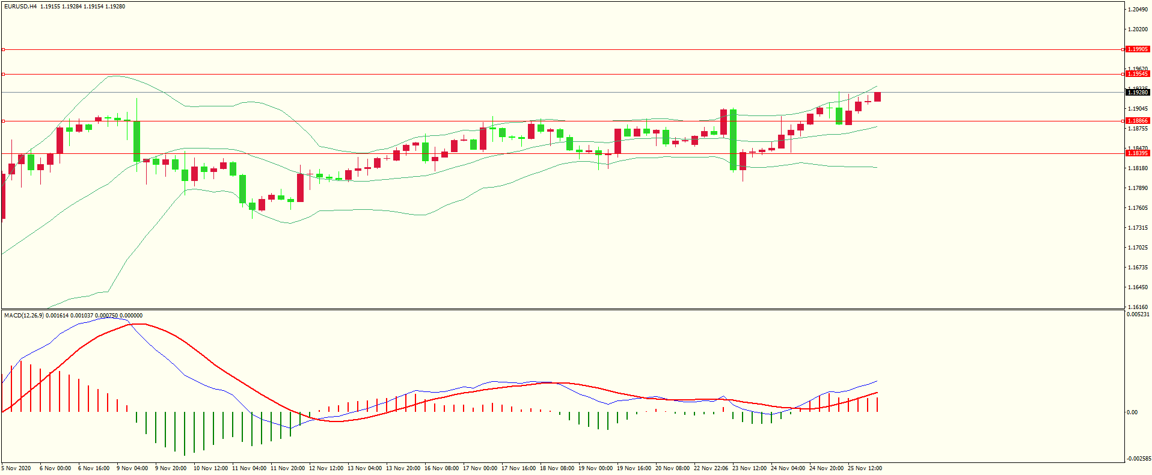Select left anchor handle of 1.19905 line
Image resolution: width=1152 pixels, height=475 pixels.
click(x=3, y=49)
